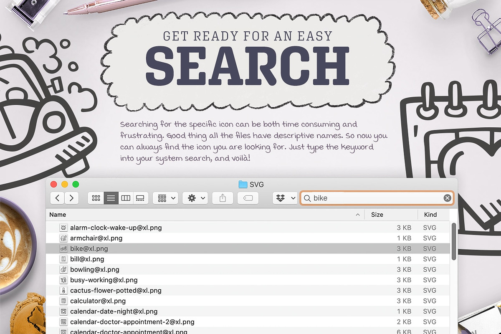Click the bowling file icon

pyautogui.click(x=63, y=269)
